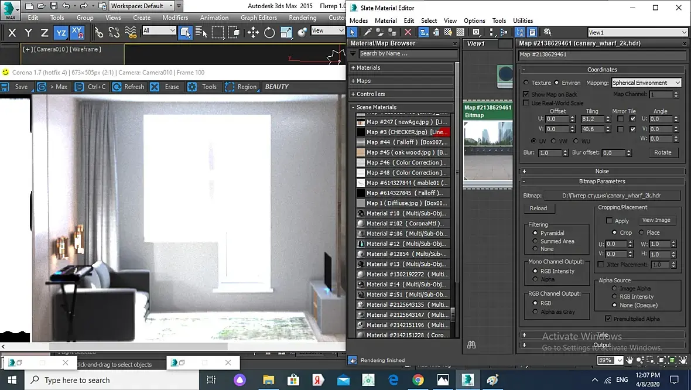The height and width of the screenshot is (390, 691).
Task: Click Refresh in Corona frame buffer
Action: click(x=128, y=87)
